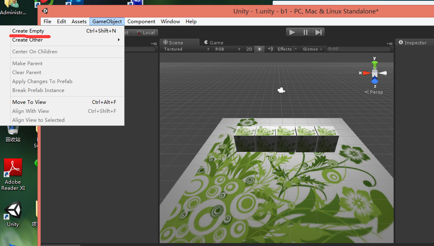The image size is (434, 246).
Task: Start Play mode with the play button
Action: point(292,33)
